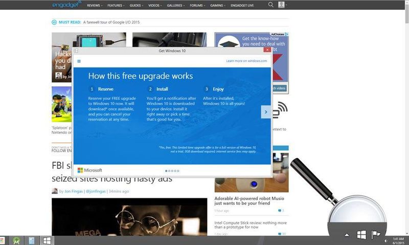The width and height of the screenshot is (409, 245).
Task: Open Intel Compute Stick review article
Action: tap(251, 225)
